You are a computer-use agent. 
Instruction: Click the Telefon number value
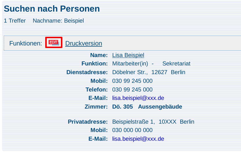click(132, 89)
